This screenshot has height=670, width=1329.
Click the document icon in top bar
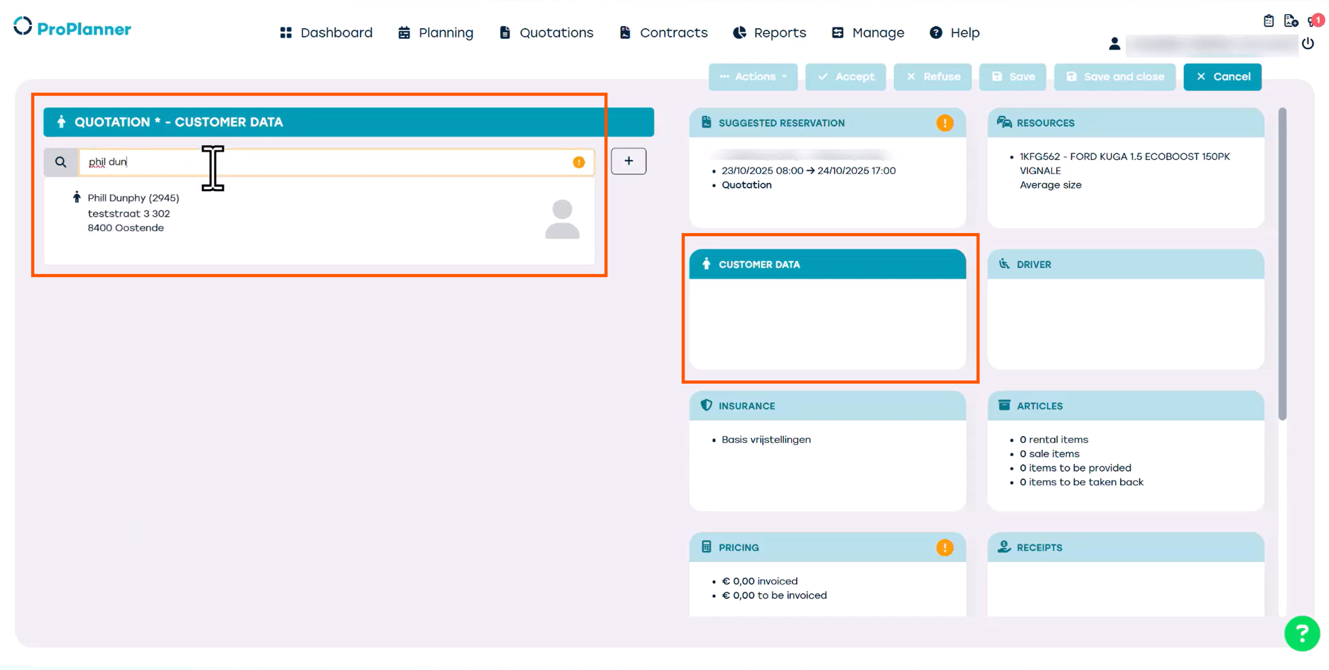tap(1290, 21)
